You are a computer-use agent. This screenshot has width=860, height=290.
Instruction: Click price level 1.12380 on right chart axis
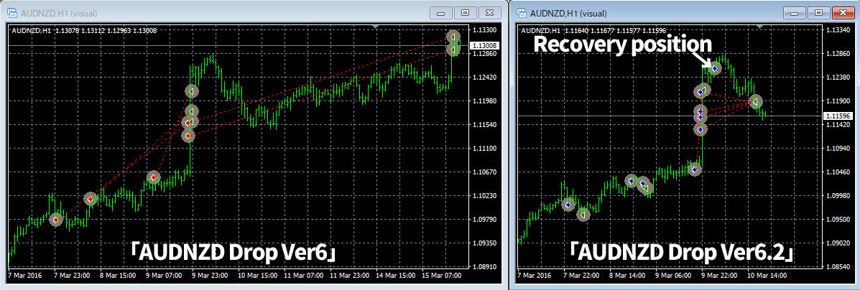(x=838, y=78)
